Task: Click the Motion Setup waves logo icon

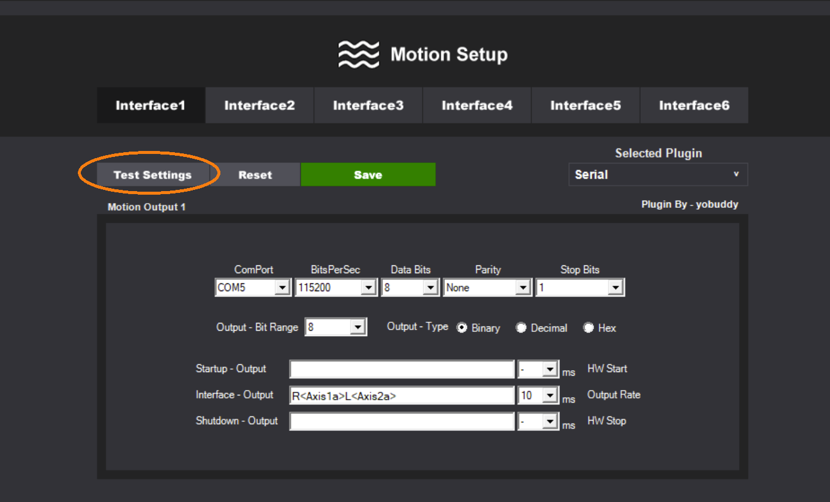Action: [358, 55]
